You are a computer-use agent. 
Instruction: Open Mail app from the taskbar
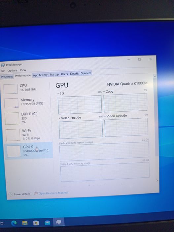[x=47, y=222]
